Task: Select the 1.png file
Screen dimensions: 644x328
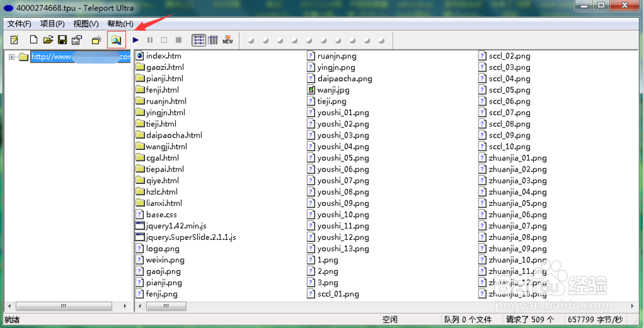Action: point(323,260)
